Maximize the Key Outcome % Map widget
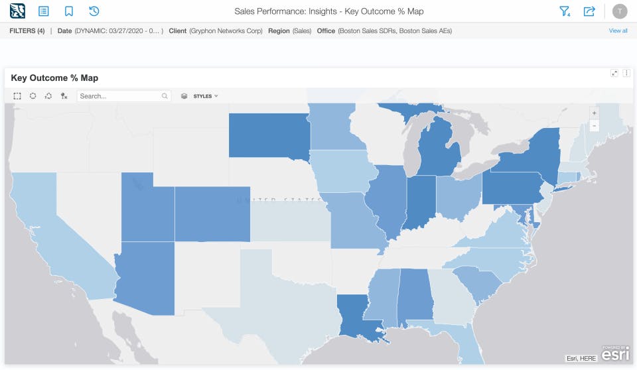 pyautogui.click(x=614, y=74)
